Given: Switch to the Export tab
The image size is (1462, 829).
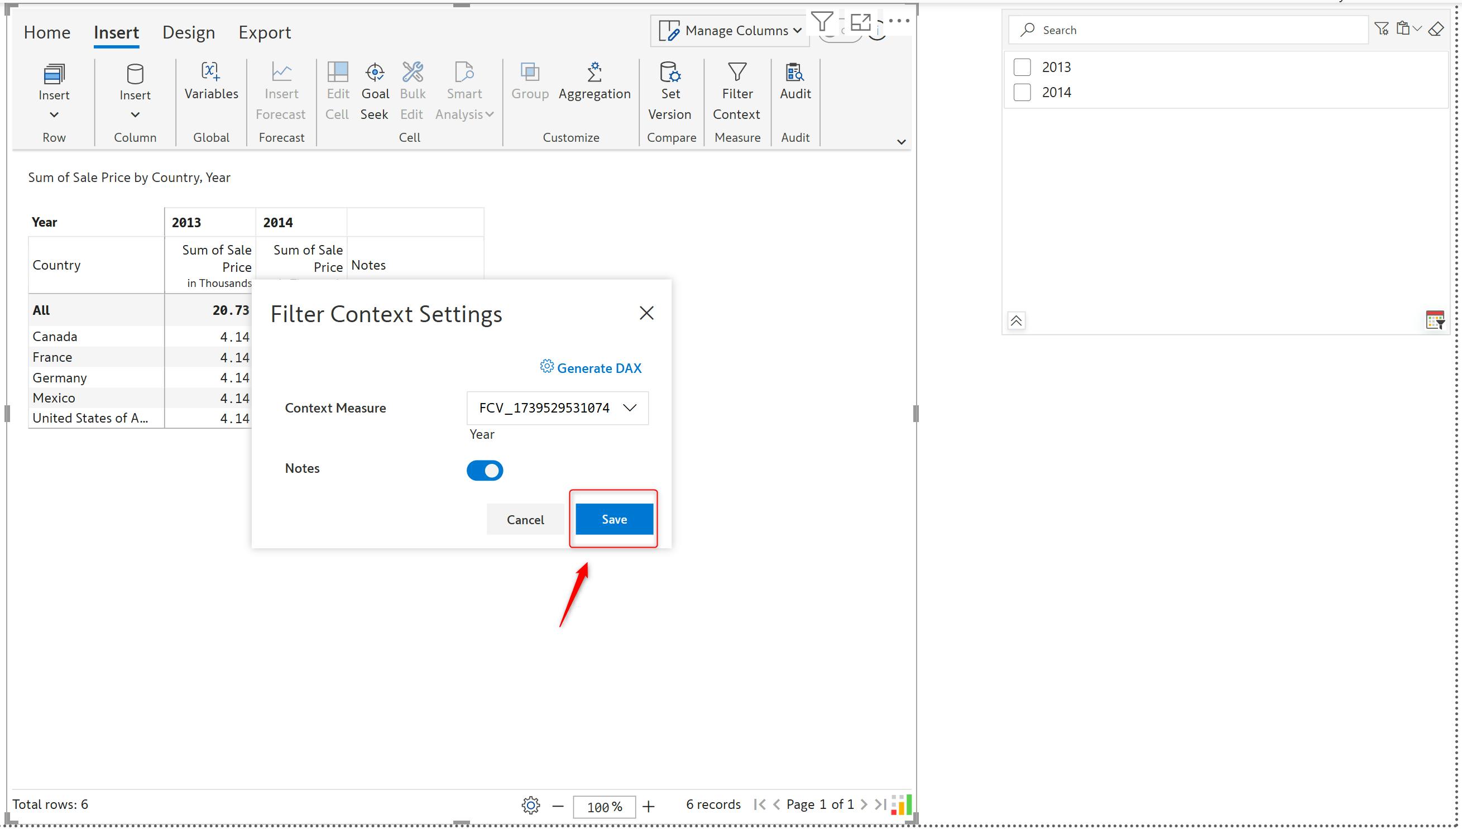Looking at the screenshot, I should 264,32.
